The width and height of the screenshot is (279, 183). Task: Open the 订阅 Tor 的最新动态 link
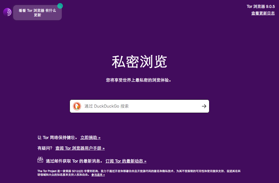point(126,161)
